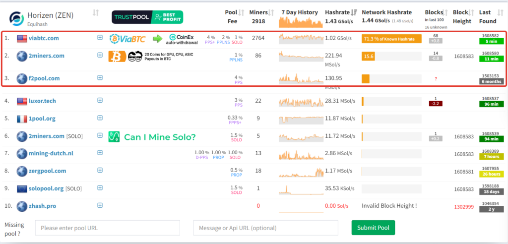Expand details for zhash.pro
Image resolution: width=508 pixels, height=244 pixels.
coord(100,205)
